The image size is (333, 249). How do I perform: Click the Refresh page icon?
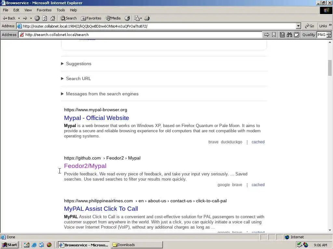(45, 18)
